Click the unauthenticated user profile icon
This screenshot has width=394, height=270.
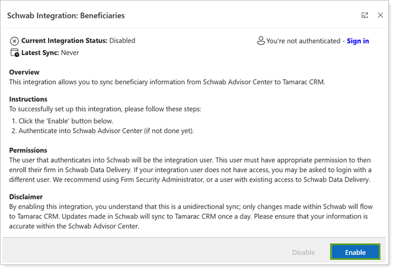[x=261, y=41]
